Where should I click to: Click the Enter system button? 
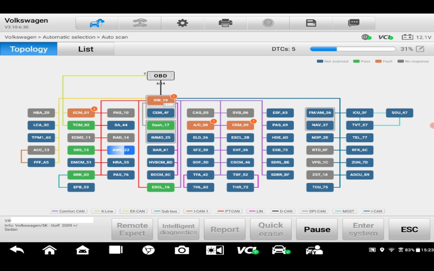click(363, 229)
